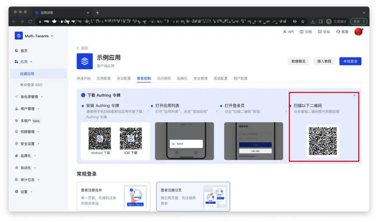Open 客服 customer service link

(342, 32)
